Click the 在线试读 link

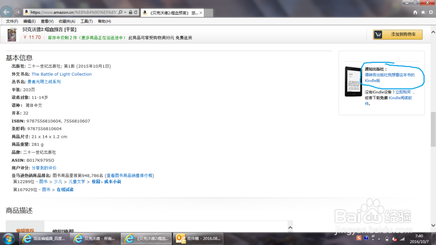(65, 190)
